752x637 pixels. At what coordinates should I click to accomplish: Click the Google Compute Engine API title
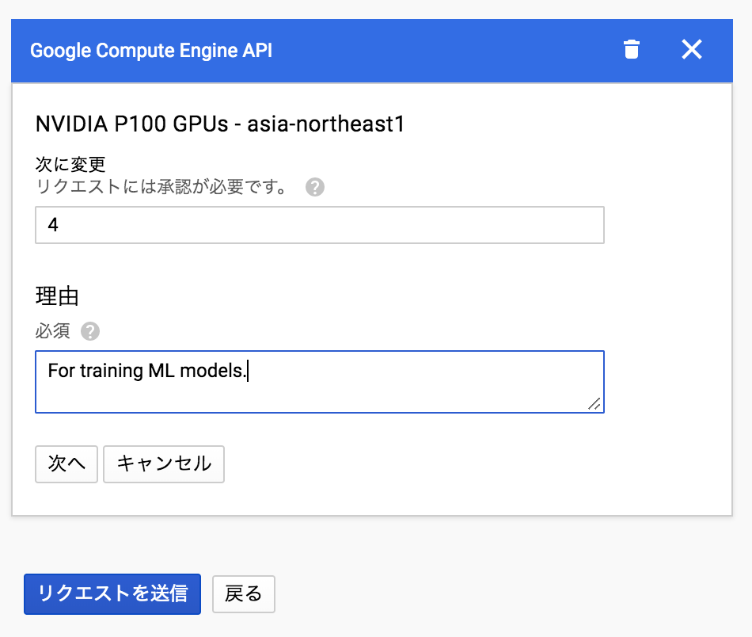pyautogui.click(x=150, y=51)
